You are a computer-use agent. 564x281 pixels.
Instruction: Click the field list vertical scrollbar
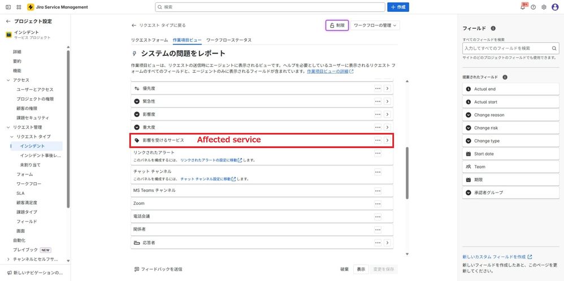(407, 173)
